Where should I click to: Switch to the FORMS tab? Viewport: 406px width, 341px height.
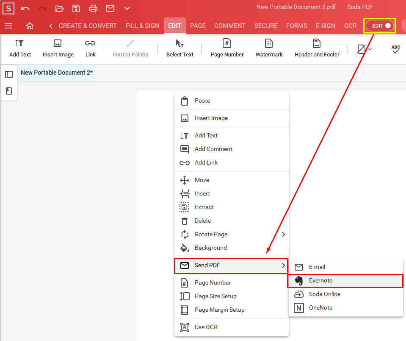[297, 26]
